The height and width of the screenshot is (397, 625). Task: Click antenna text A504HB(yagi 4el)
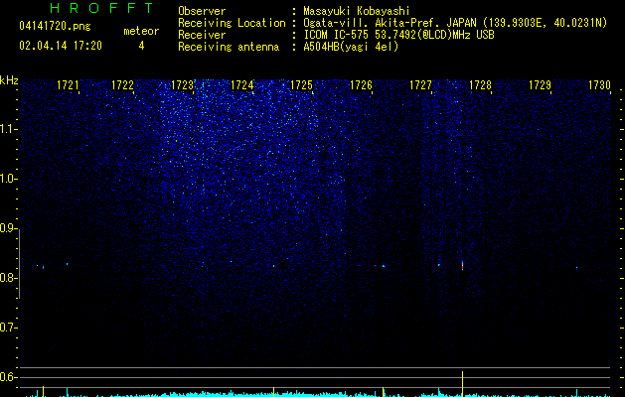point(351,47)
